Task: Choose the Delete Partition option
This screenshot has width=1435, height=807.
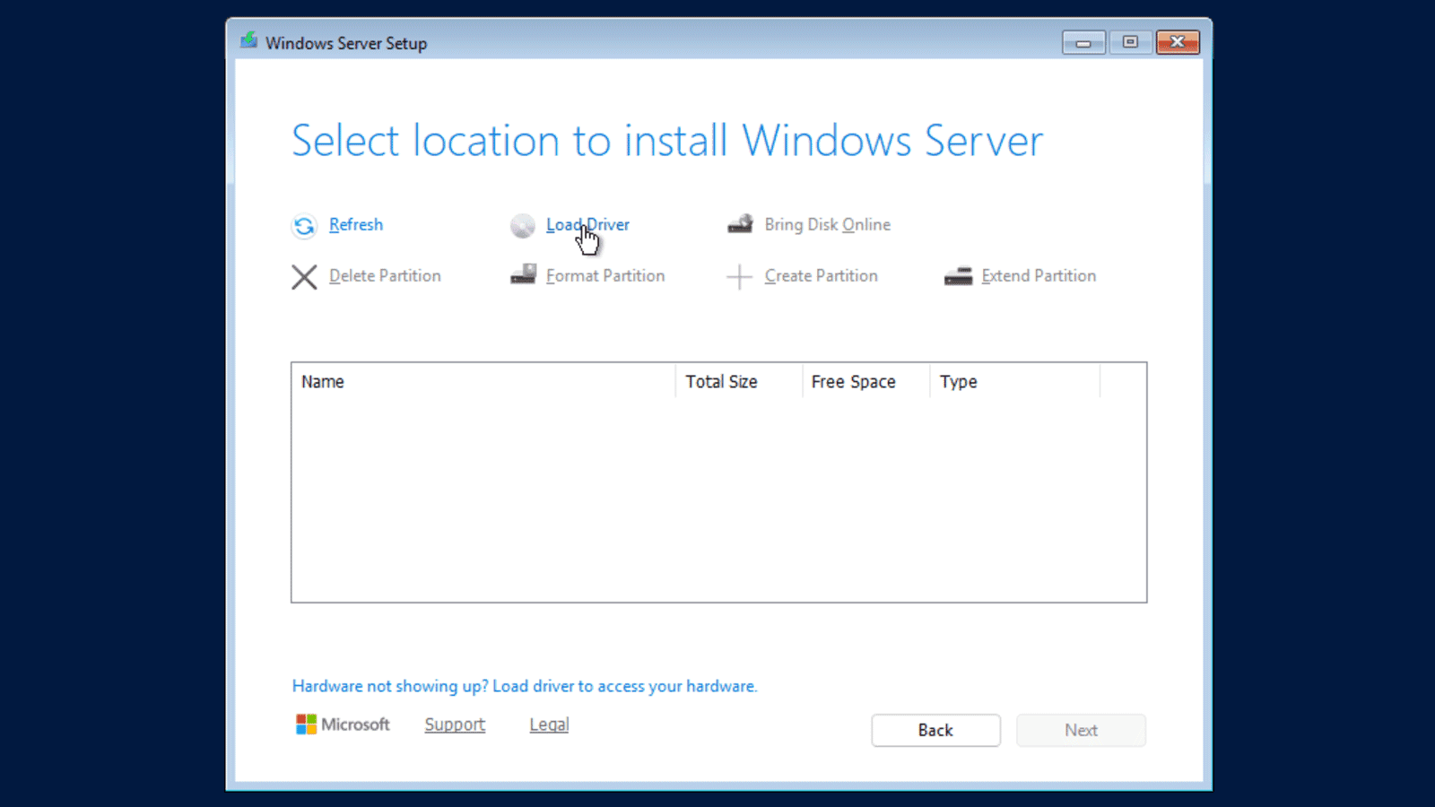Action: point(385,275)
